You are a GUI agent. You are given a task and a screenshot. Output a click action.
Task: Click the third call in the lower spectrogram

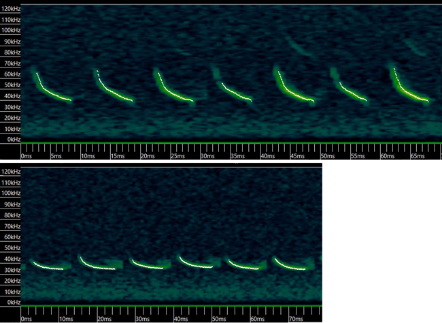tap(146, 265)
